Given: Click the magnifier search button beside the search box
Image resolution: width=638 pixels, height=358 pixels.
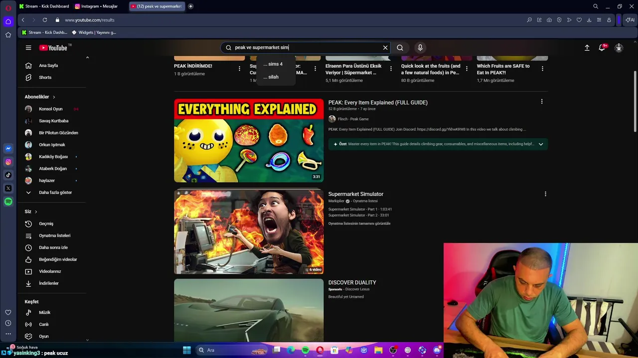Looking at the screenshot, I should [x=400, y=48].
